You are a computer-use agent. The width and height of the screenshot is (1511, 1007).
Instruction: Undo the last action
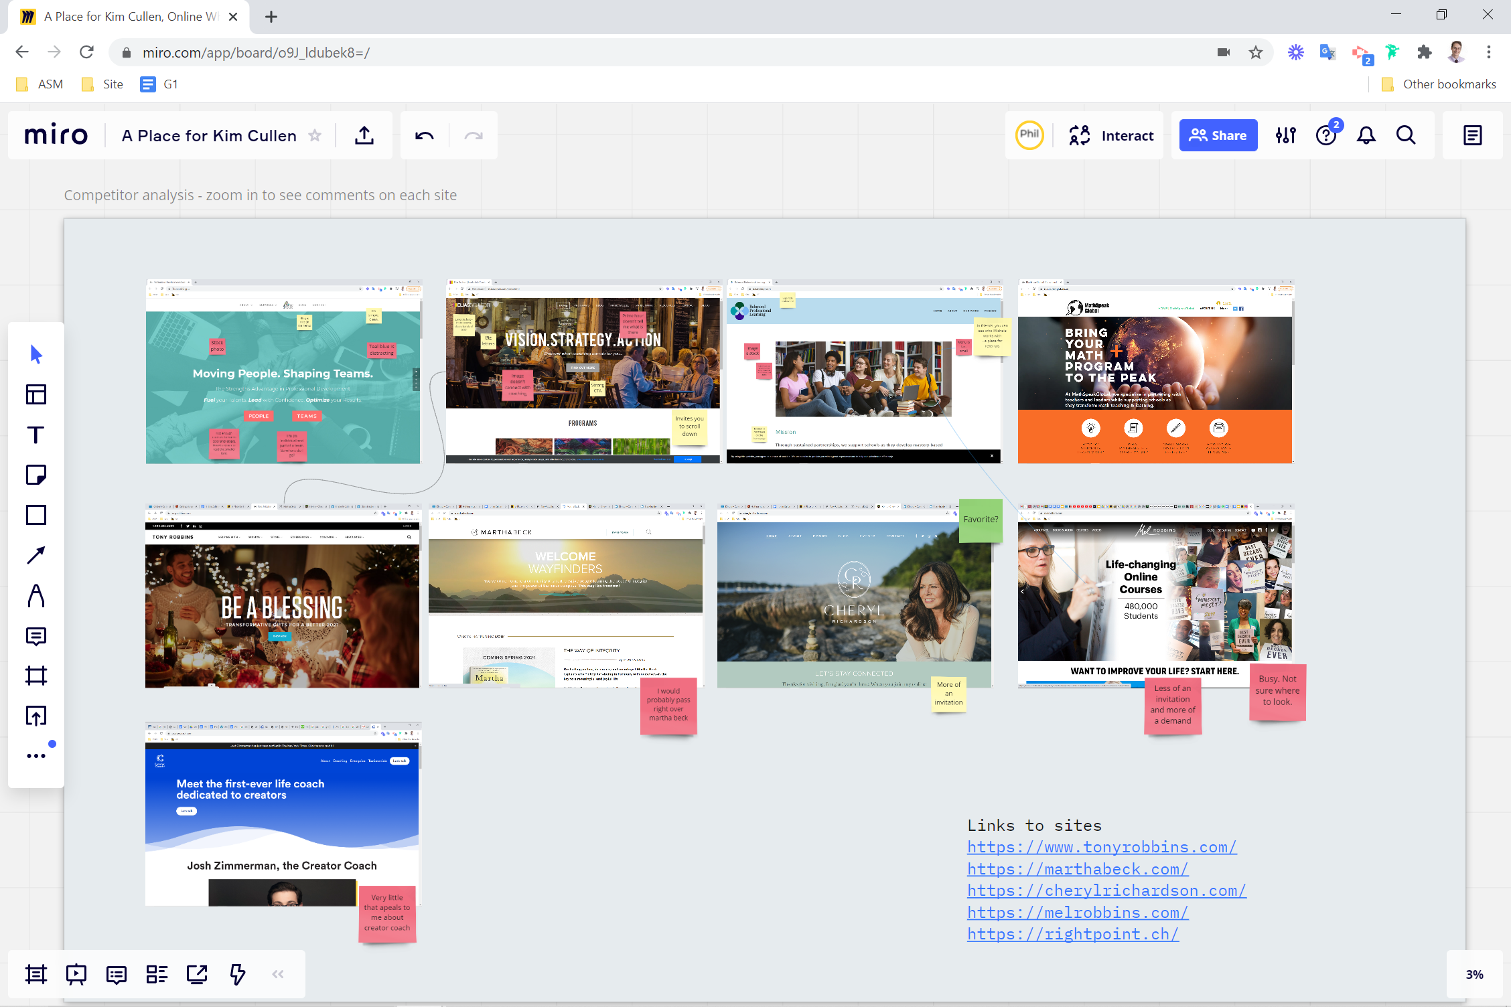coord(425,136)
